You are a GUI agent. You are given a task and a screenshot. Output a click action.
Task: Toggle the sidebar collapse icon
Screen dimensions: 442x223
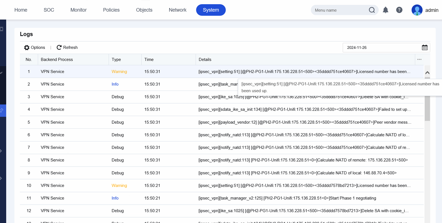pyautogui.click(x=1, y=29)
